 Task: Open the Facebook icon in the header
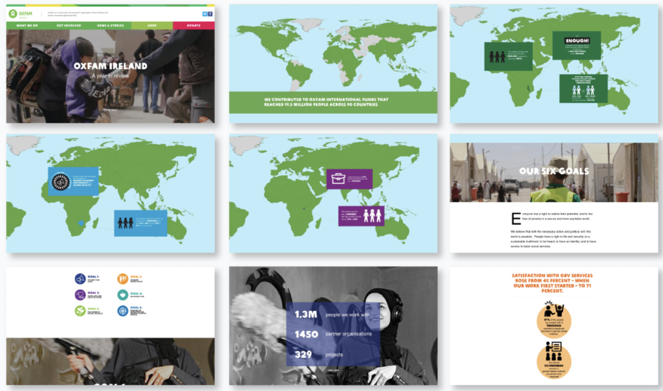pyautogui.click(x=210, y=14)
